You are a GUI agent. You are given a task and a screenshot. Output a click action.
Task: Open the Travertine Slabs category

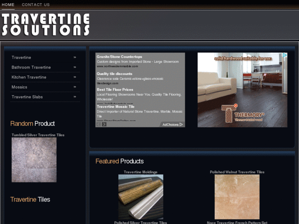(x=27, y=97)
